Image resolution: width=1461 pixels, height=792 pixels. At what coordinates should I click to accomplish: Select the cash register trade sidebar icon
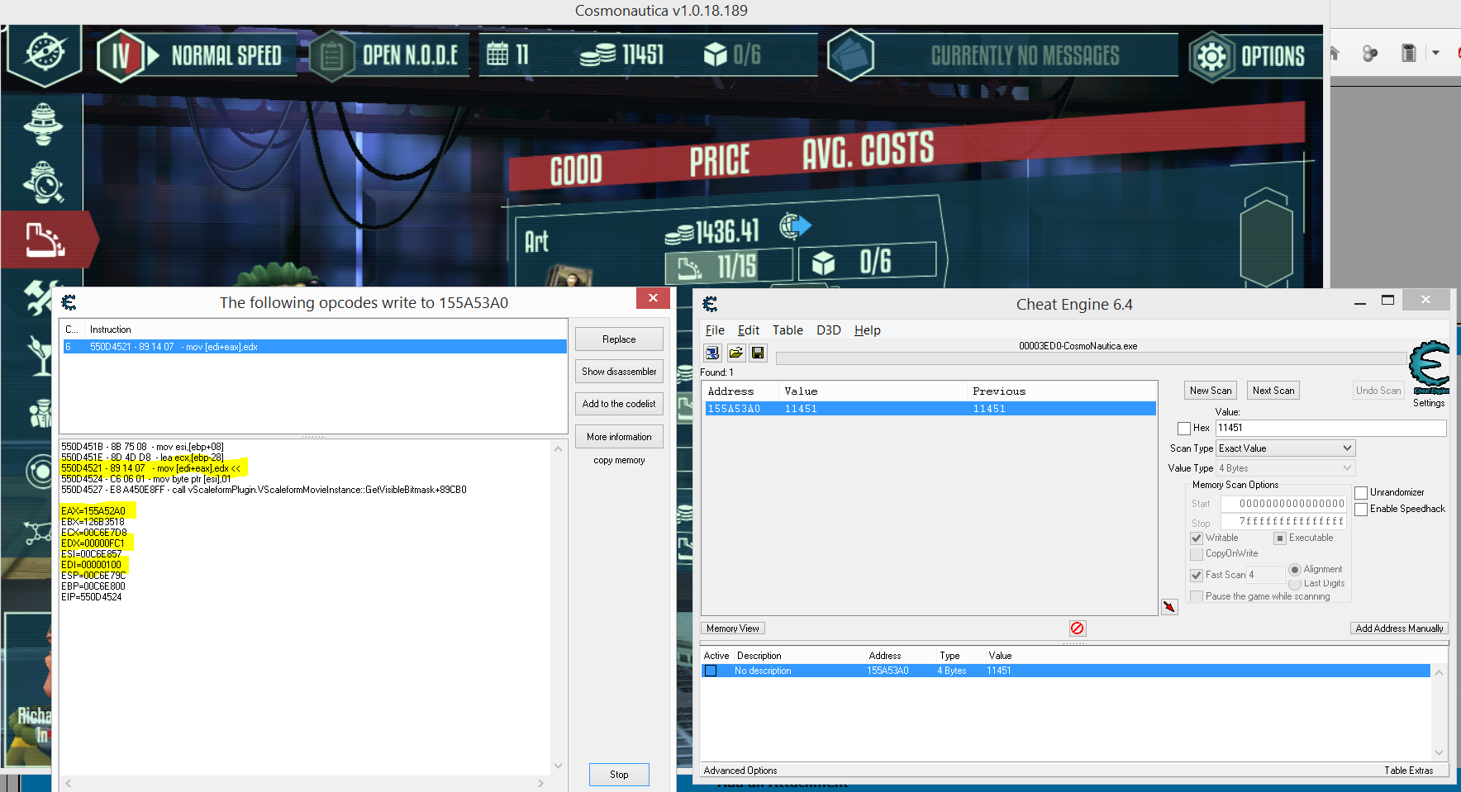[x=45, y=240]
